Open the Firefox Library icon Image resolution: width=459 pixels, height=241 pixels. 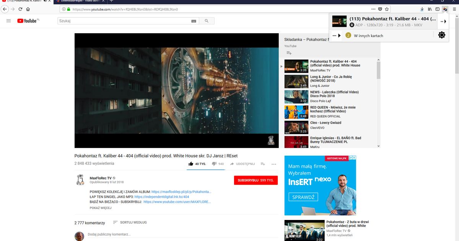(x=430, y=8)
